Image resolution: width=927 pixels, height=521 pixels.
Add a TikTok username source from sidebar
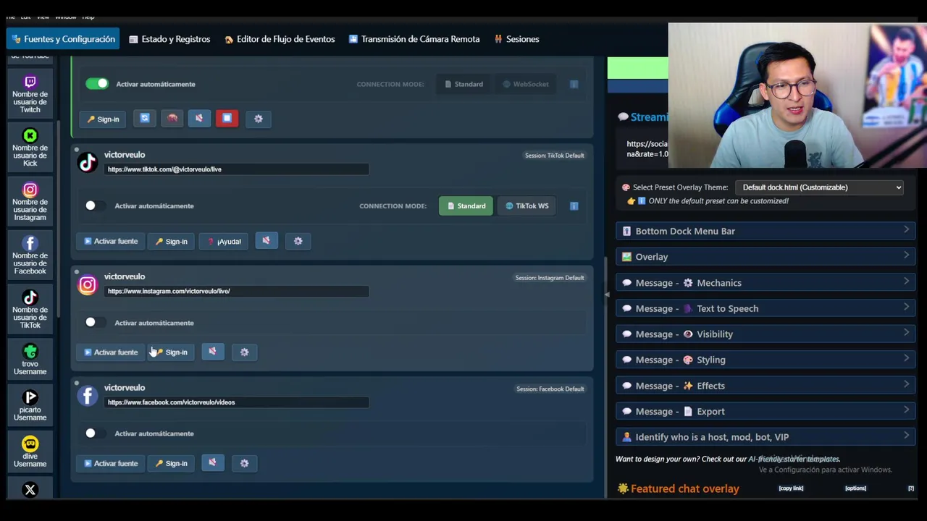click(x=30, y=310)
